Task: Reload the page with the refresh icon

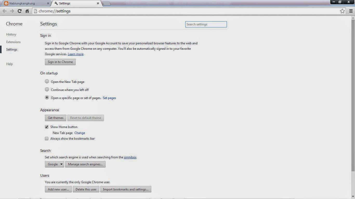Action: (x=19, y=11)
